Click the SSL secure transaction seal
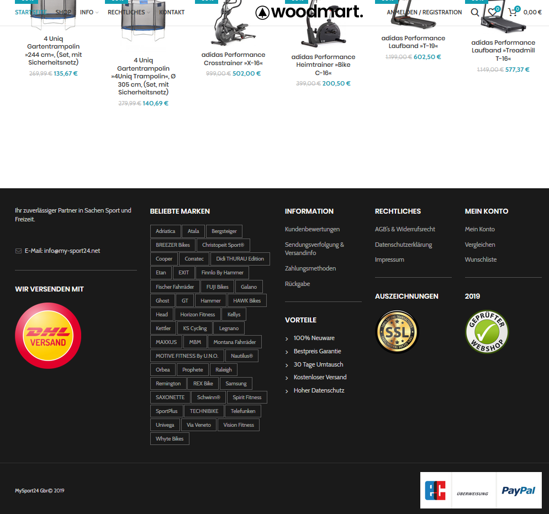Image resolution: width=549 pixels, height=514 pixels. pos(397,332)
